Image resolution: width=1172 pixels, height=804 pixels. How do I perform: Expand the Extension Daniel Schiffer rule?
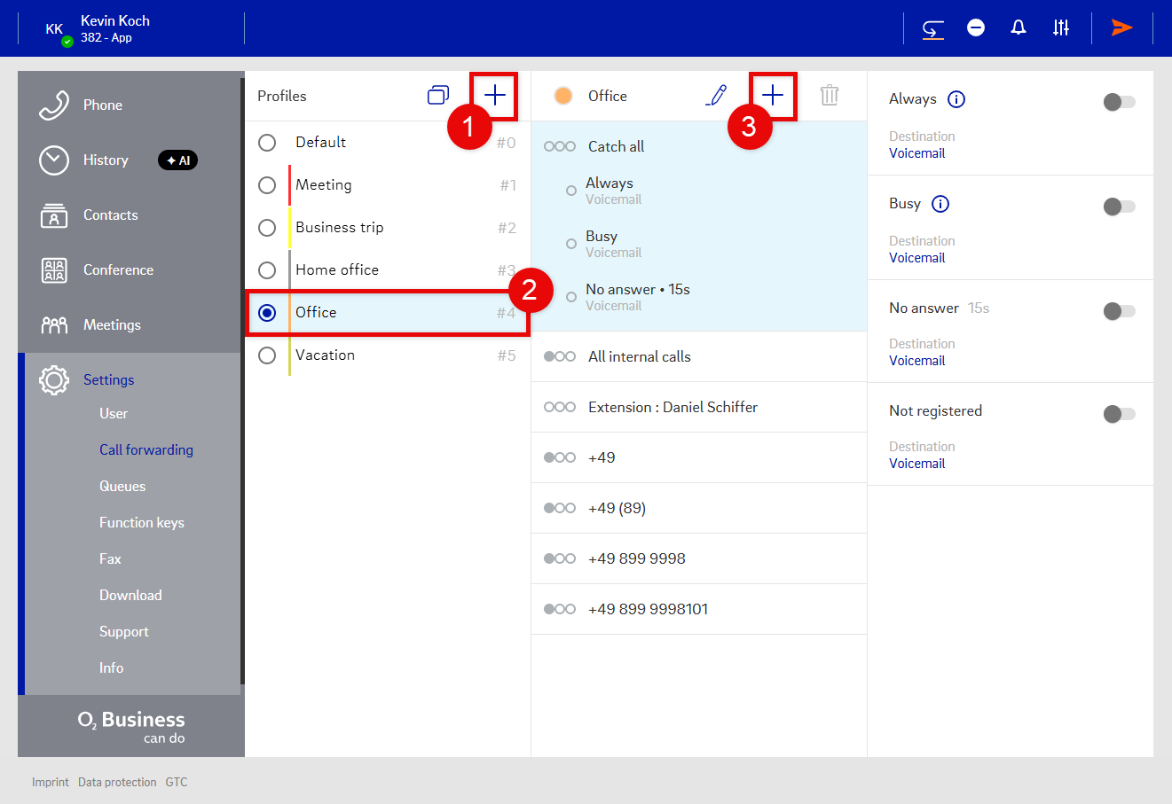click(x=673, y=407)
